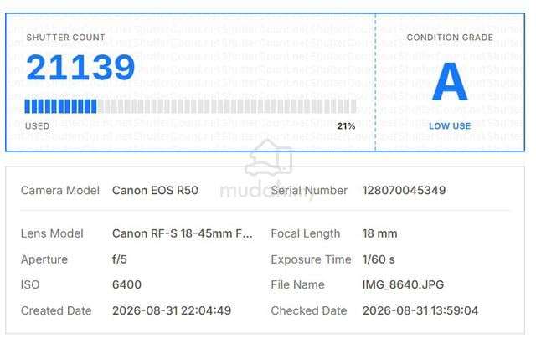Click the large grade A letter
The width and height of the screenshot is (536, 338).
click(x=450, y=82)
